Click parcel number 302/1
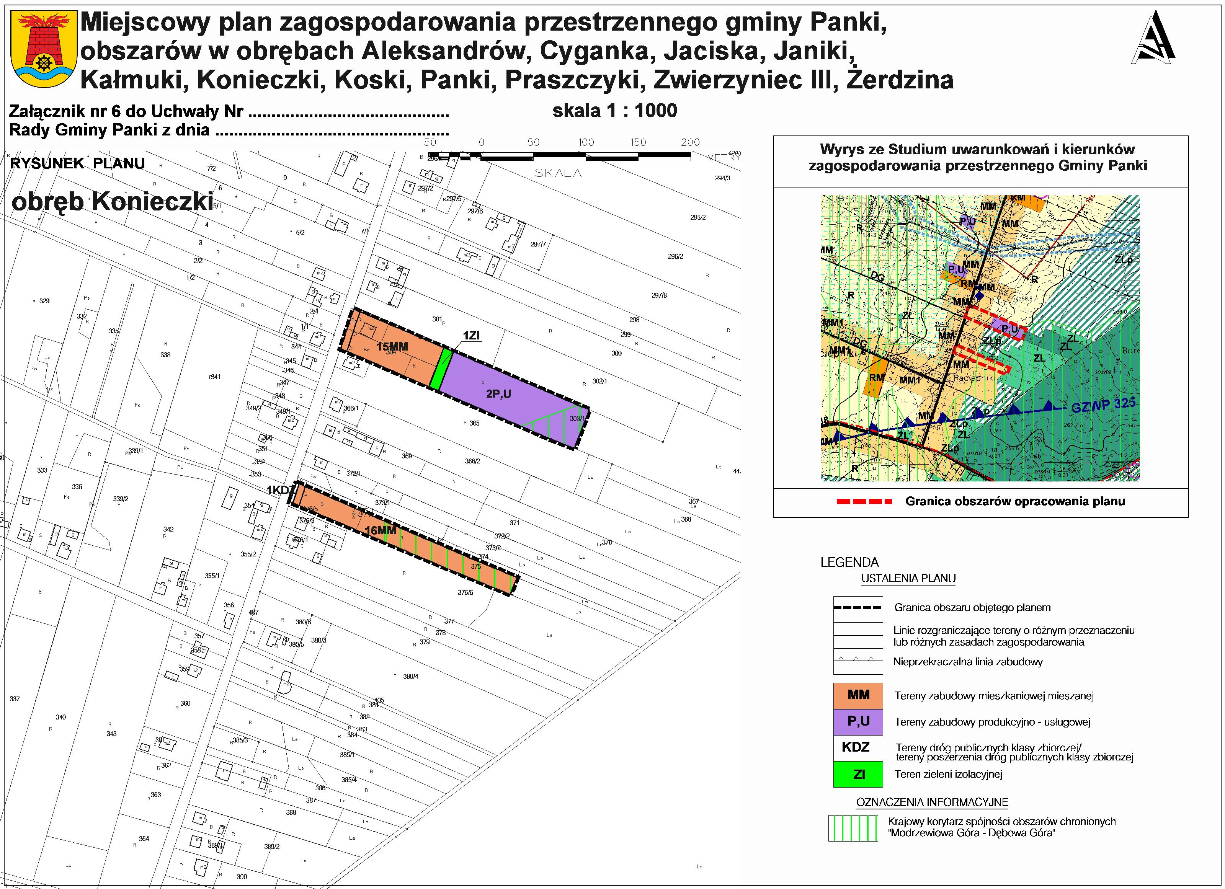1225x889 pixels. [x=599, y=381]
